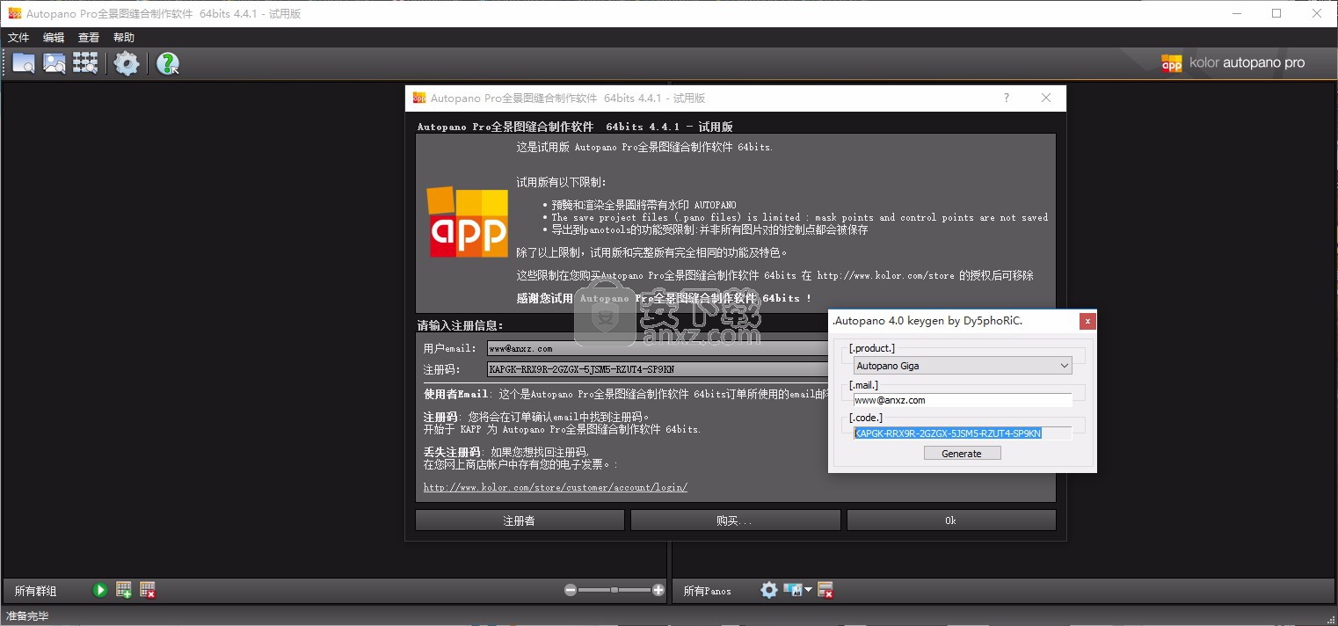The image size is (1338, 626).
Task: Click the 购买... button
Action: (x=734, y=520)
